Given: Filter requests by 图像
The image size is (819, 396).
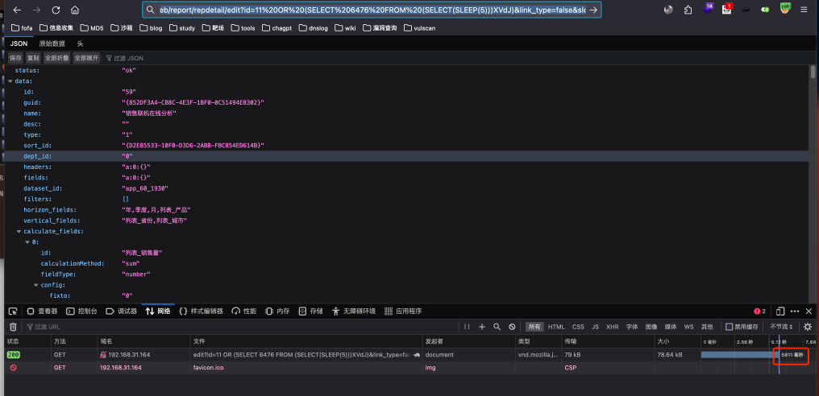Looking at the screenshot, I should [651, 327].
